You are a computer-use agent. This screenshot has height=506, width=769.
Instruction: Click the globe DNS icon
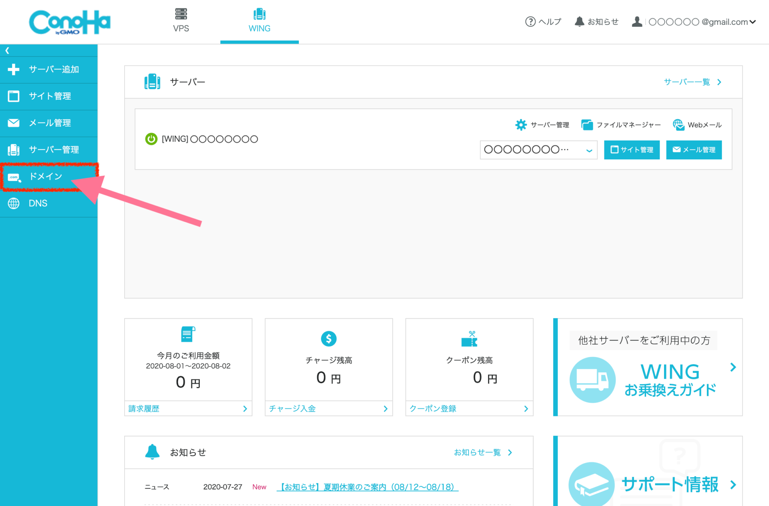tap(14, 203)
